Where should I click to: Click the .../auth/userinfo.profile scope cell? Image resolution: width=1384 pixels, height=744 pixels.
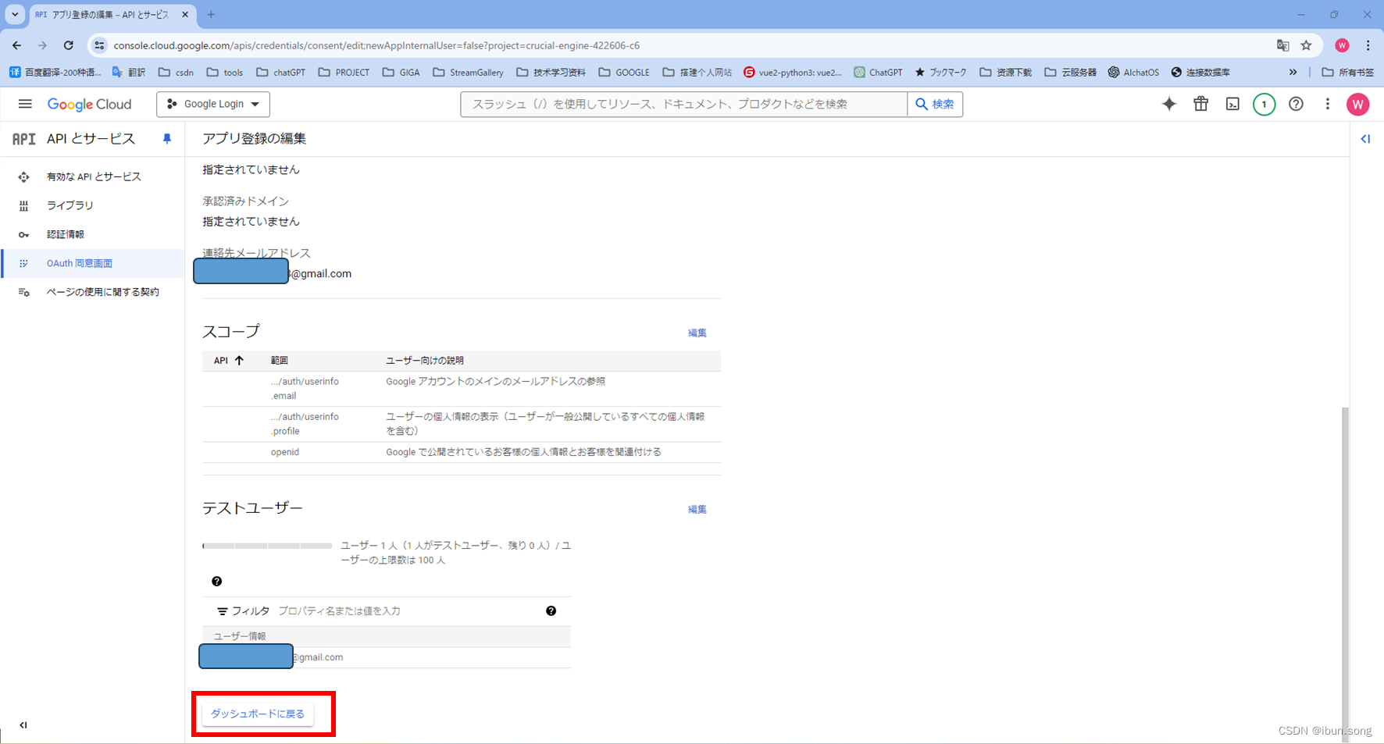click(x=305, y=424)
